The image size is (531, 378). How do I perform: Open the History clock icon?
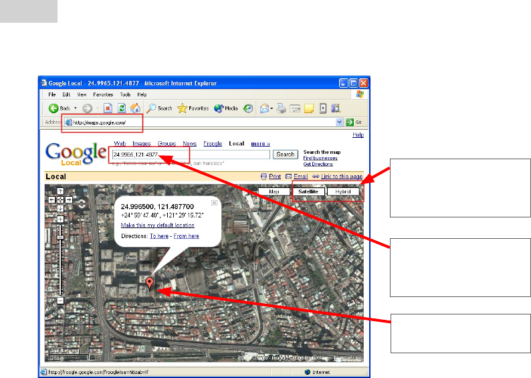coord(248,108)
